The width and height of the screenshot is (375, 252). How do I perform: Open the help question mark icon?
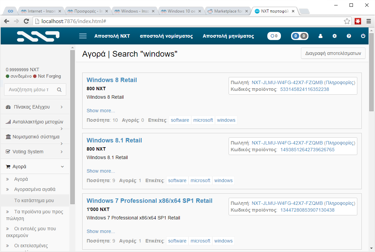tap(349, 36)
